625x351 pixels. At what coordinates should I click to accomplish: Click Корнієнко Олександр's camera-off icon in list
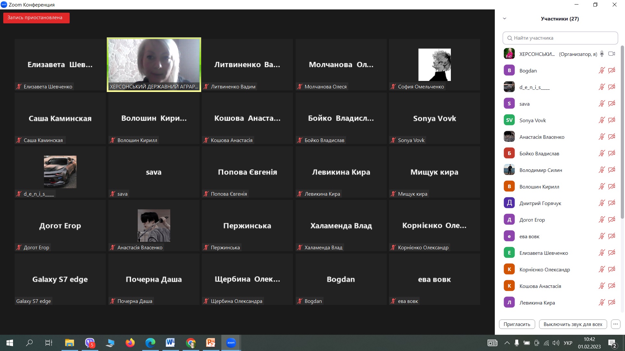tap(612, 269)
